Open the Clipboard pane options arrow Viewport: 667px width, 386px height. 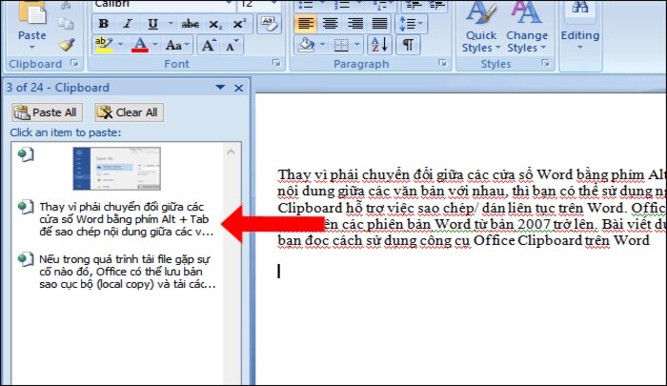click(220, 88)
